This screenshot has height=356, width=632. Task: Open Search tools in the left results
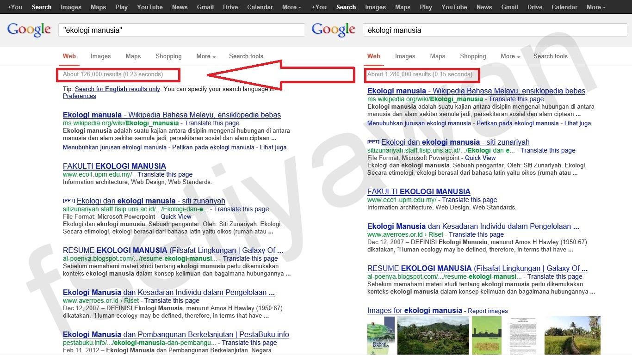click(246, 56)
